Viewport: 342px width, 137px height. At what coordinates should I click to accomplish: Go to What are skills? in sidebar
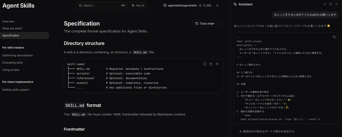[12, 29]
